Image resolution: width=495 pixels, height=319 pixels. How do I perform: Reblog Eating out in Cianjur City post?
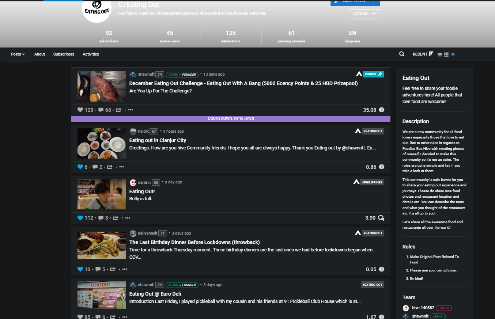tap(110, 167)
